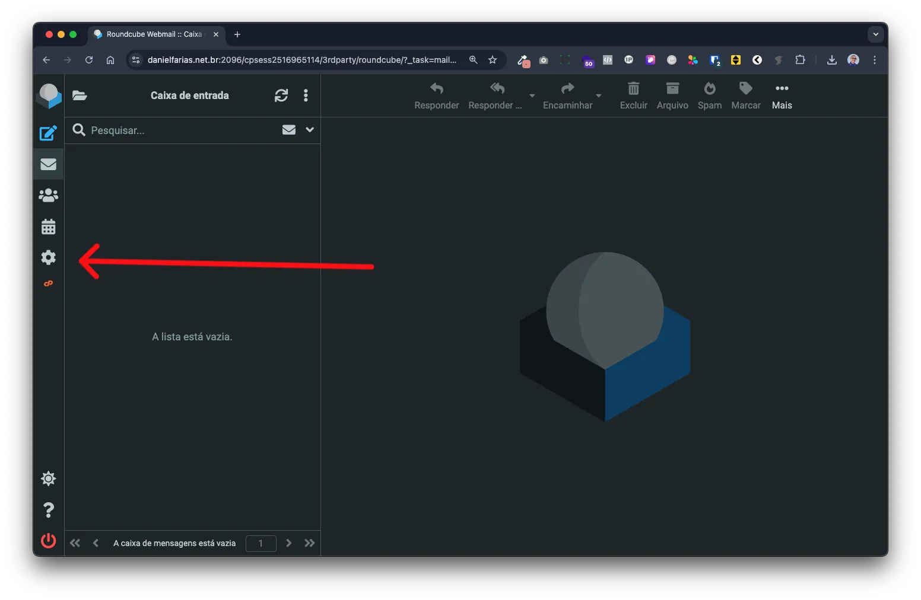This screenshot has height=600, width=921.
Task: Select the Mail section in the sidebar
Action: click(48, 164)
